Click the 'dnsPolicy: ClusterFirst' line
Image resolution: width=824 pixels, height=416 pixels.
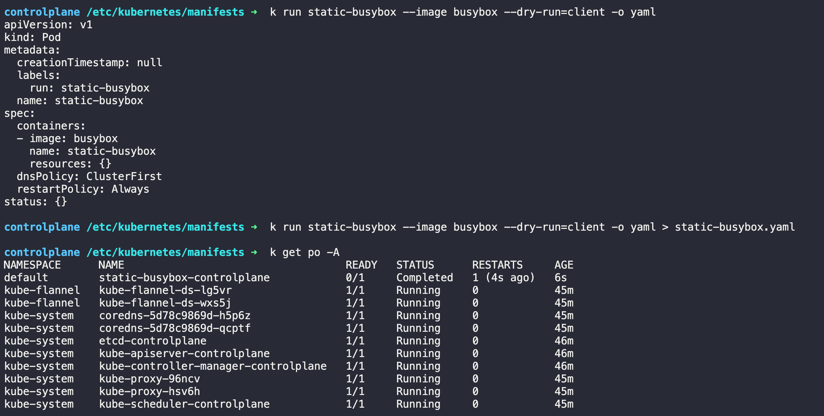tap(89, 176)
